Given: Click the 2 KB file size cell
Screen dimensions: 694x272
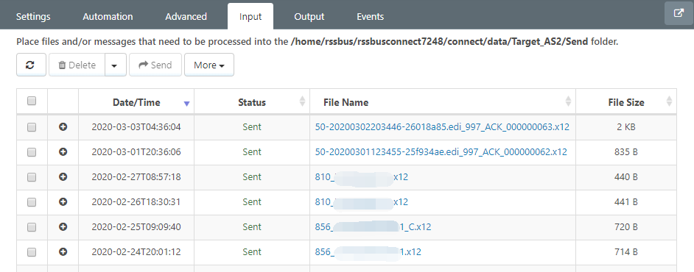Looking at the screenshot, I should (x=626, y=127).
